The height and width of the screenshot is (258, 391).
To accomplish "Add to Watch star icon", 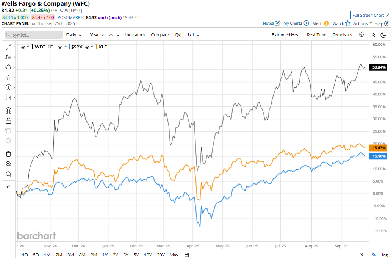I will tap(348, 23).
